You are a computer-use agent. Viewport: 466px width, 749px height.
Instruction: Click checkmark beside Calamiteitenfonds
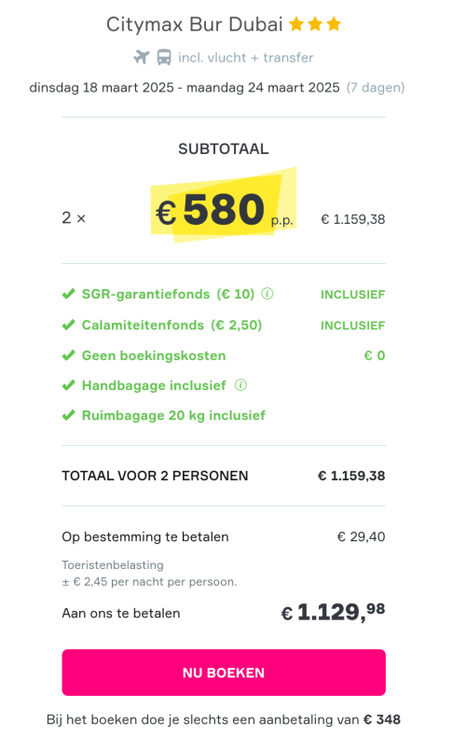click(69, 325)
